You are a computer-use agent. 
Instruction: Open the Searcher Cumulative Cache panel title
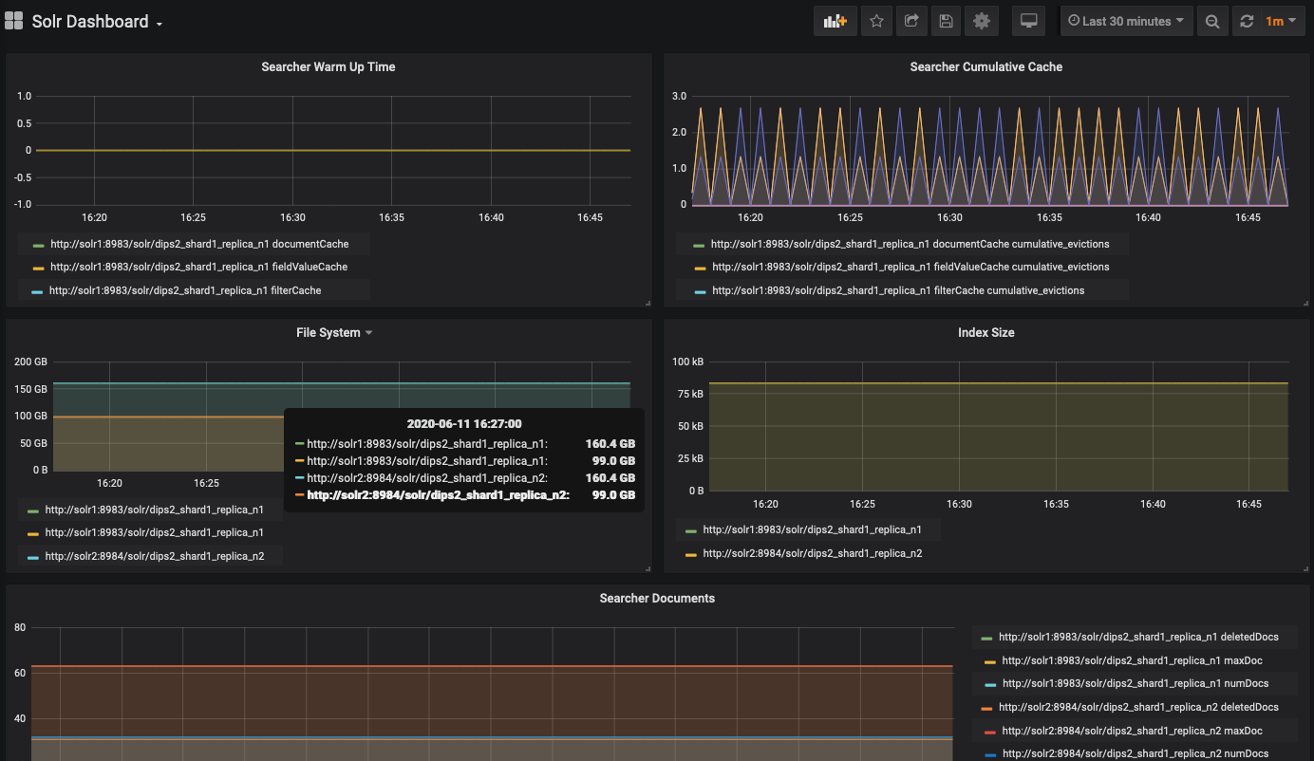point(985,67)
